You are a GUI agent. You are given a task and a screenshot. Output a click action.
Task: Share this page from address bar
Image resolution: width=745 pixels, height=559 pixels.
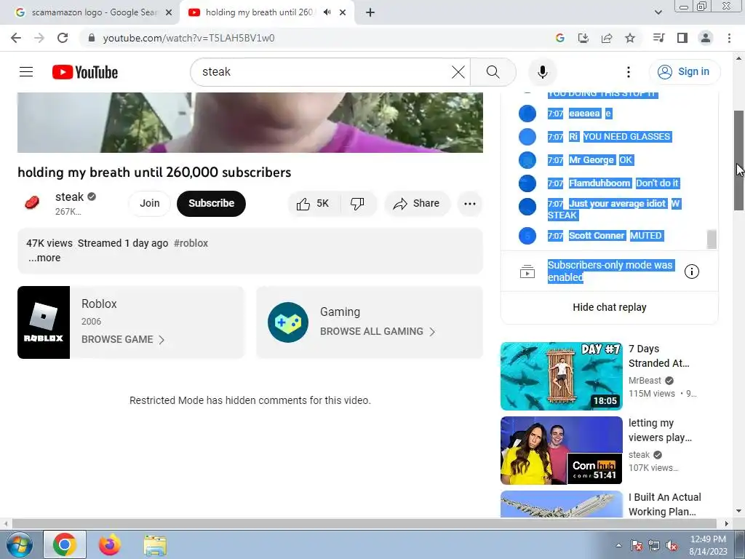(x=607, y=38)
